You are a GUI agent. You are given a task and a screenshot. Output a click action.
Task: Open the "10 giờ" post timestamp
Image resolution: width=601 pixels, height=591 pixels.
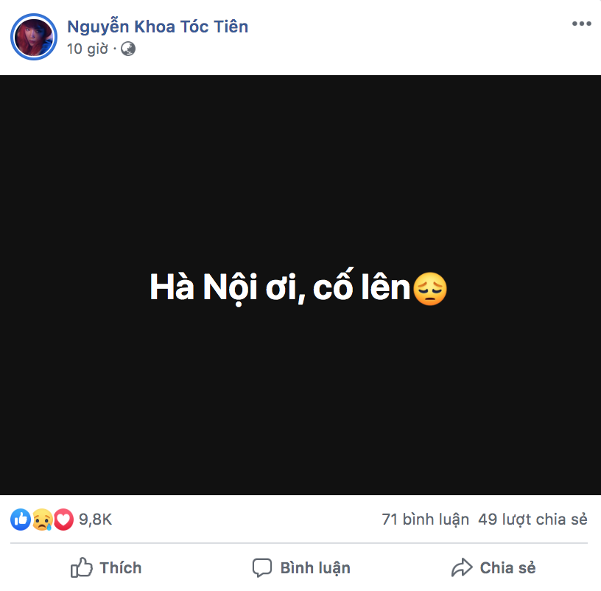(x=87, y=49)
